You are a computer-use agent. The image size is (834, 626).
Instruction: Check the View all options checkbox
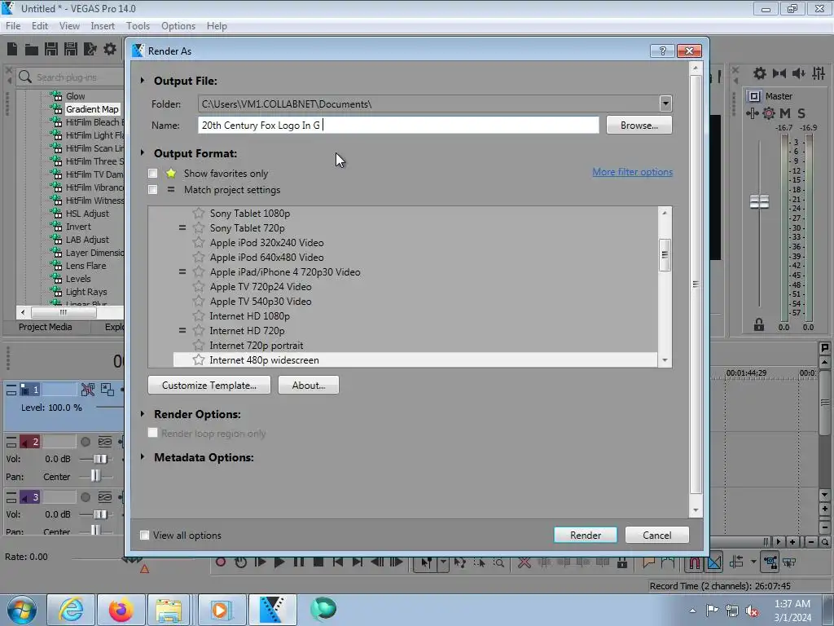tap(144, 535)
